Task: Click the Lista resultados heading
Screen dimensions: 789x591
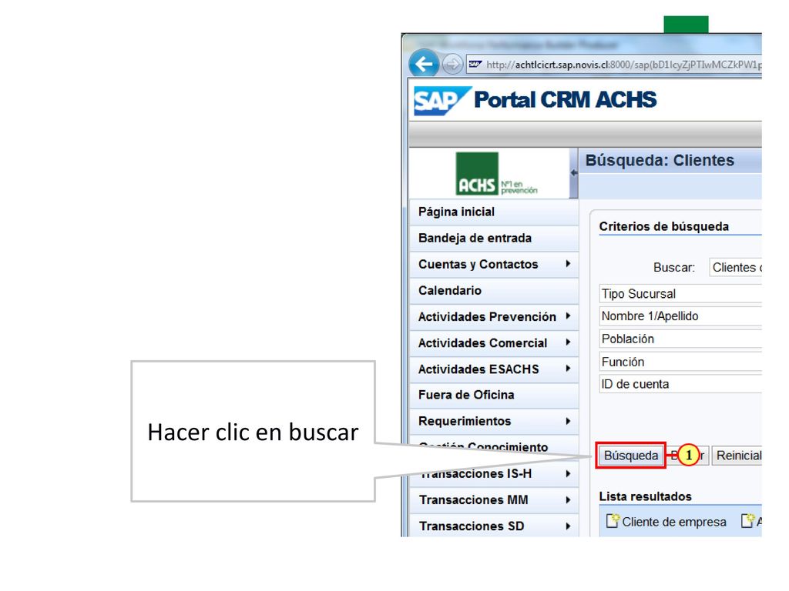Action: pyautogui.click(x=645, y=496)
